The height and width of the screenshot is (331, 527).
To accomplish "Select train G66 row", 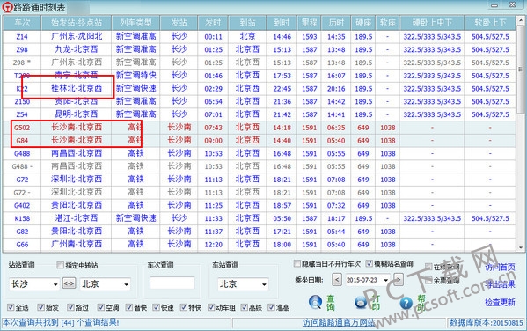I will pyautogui.click(x=259, y=245).
